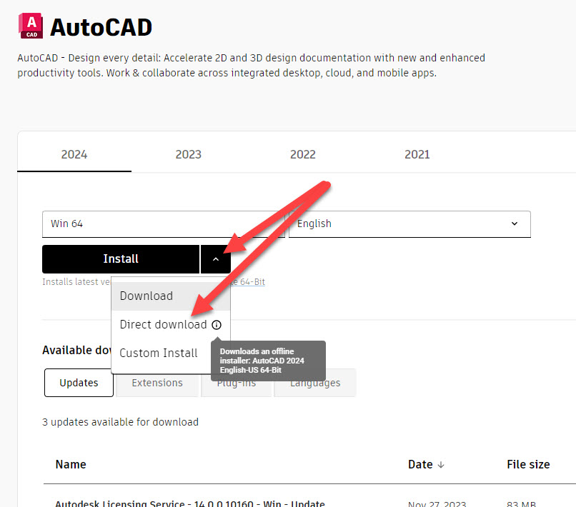Image resolution: width=576 pixels, height=507 pixels.
Task: Click the File size column header
Action: pos(528,465)
